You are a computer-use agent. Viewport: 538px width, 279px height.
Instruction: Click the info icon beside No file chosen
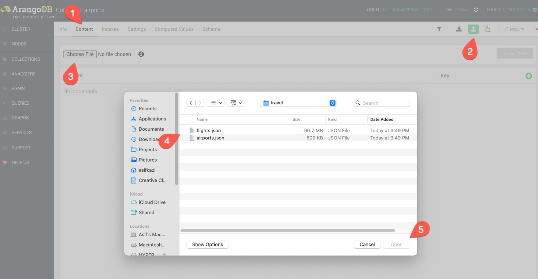coord(141,54)
